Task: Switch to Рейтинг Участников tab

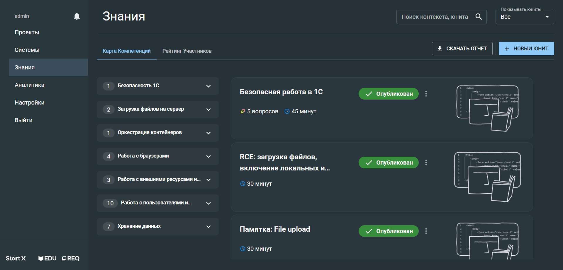Action: (187, 51)
